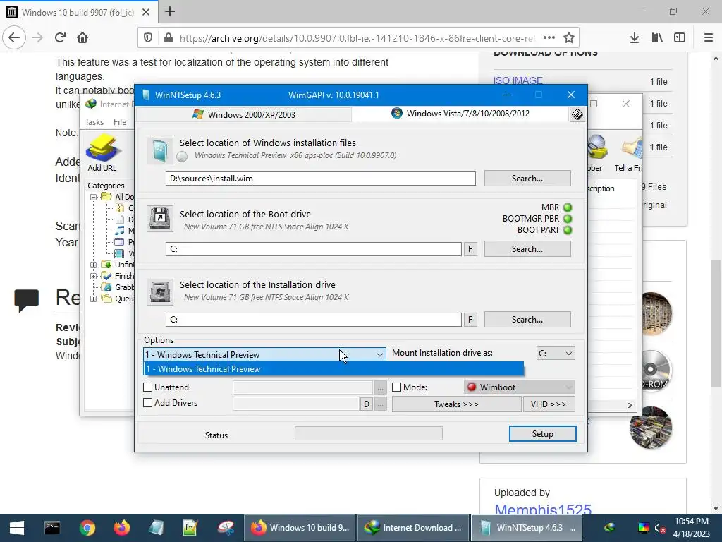Image resolution: width=722 pixels, height=542 pixels.
Task: Open Command Prompt from taskbar
Action: 52,528
